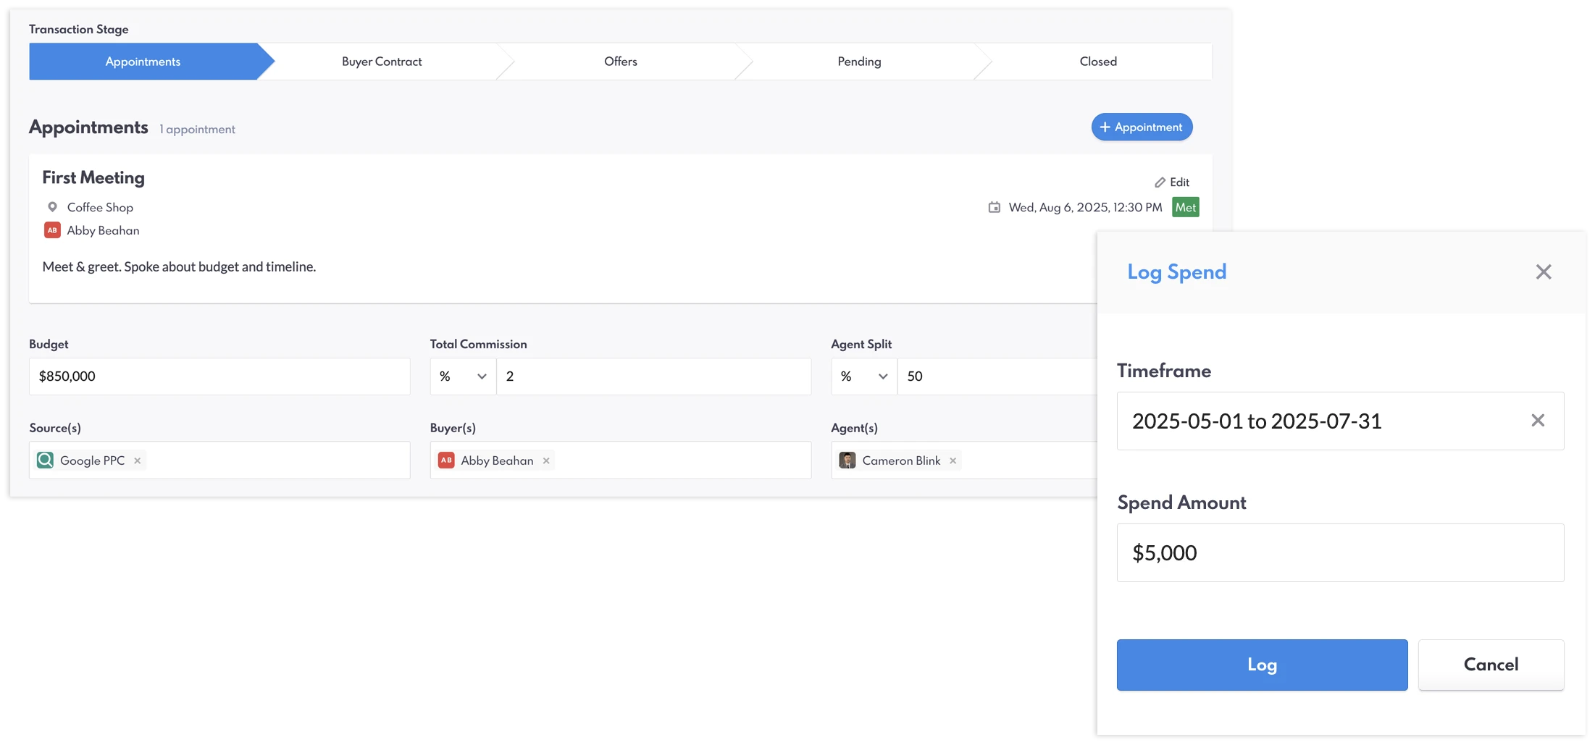This screenshot has width=1595, height=745.
Task: Edit the First Meeting appointment
Action: 1172,182
